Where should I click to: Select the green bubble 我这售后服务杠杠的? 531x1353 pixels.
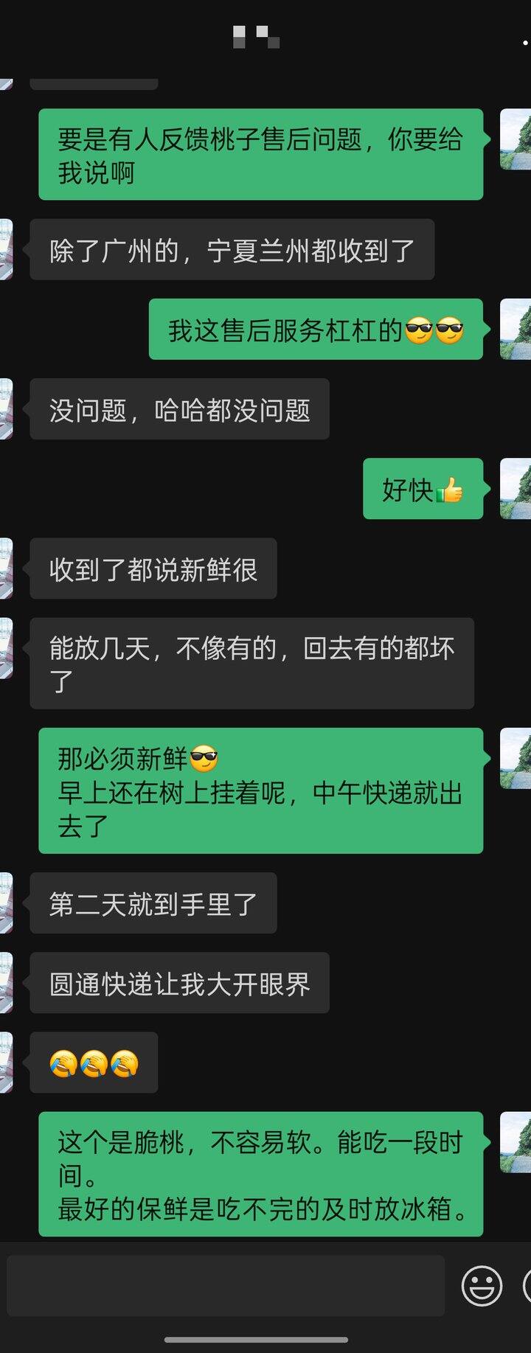point(316,329)
